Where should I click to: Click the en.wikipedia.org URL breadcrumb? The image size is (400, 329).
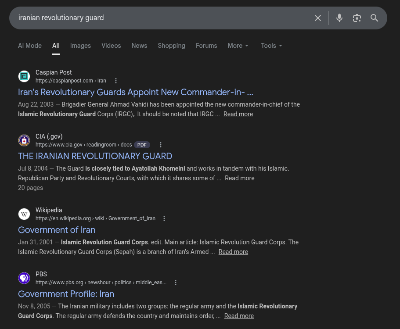coord(95,218)
